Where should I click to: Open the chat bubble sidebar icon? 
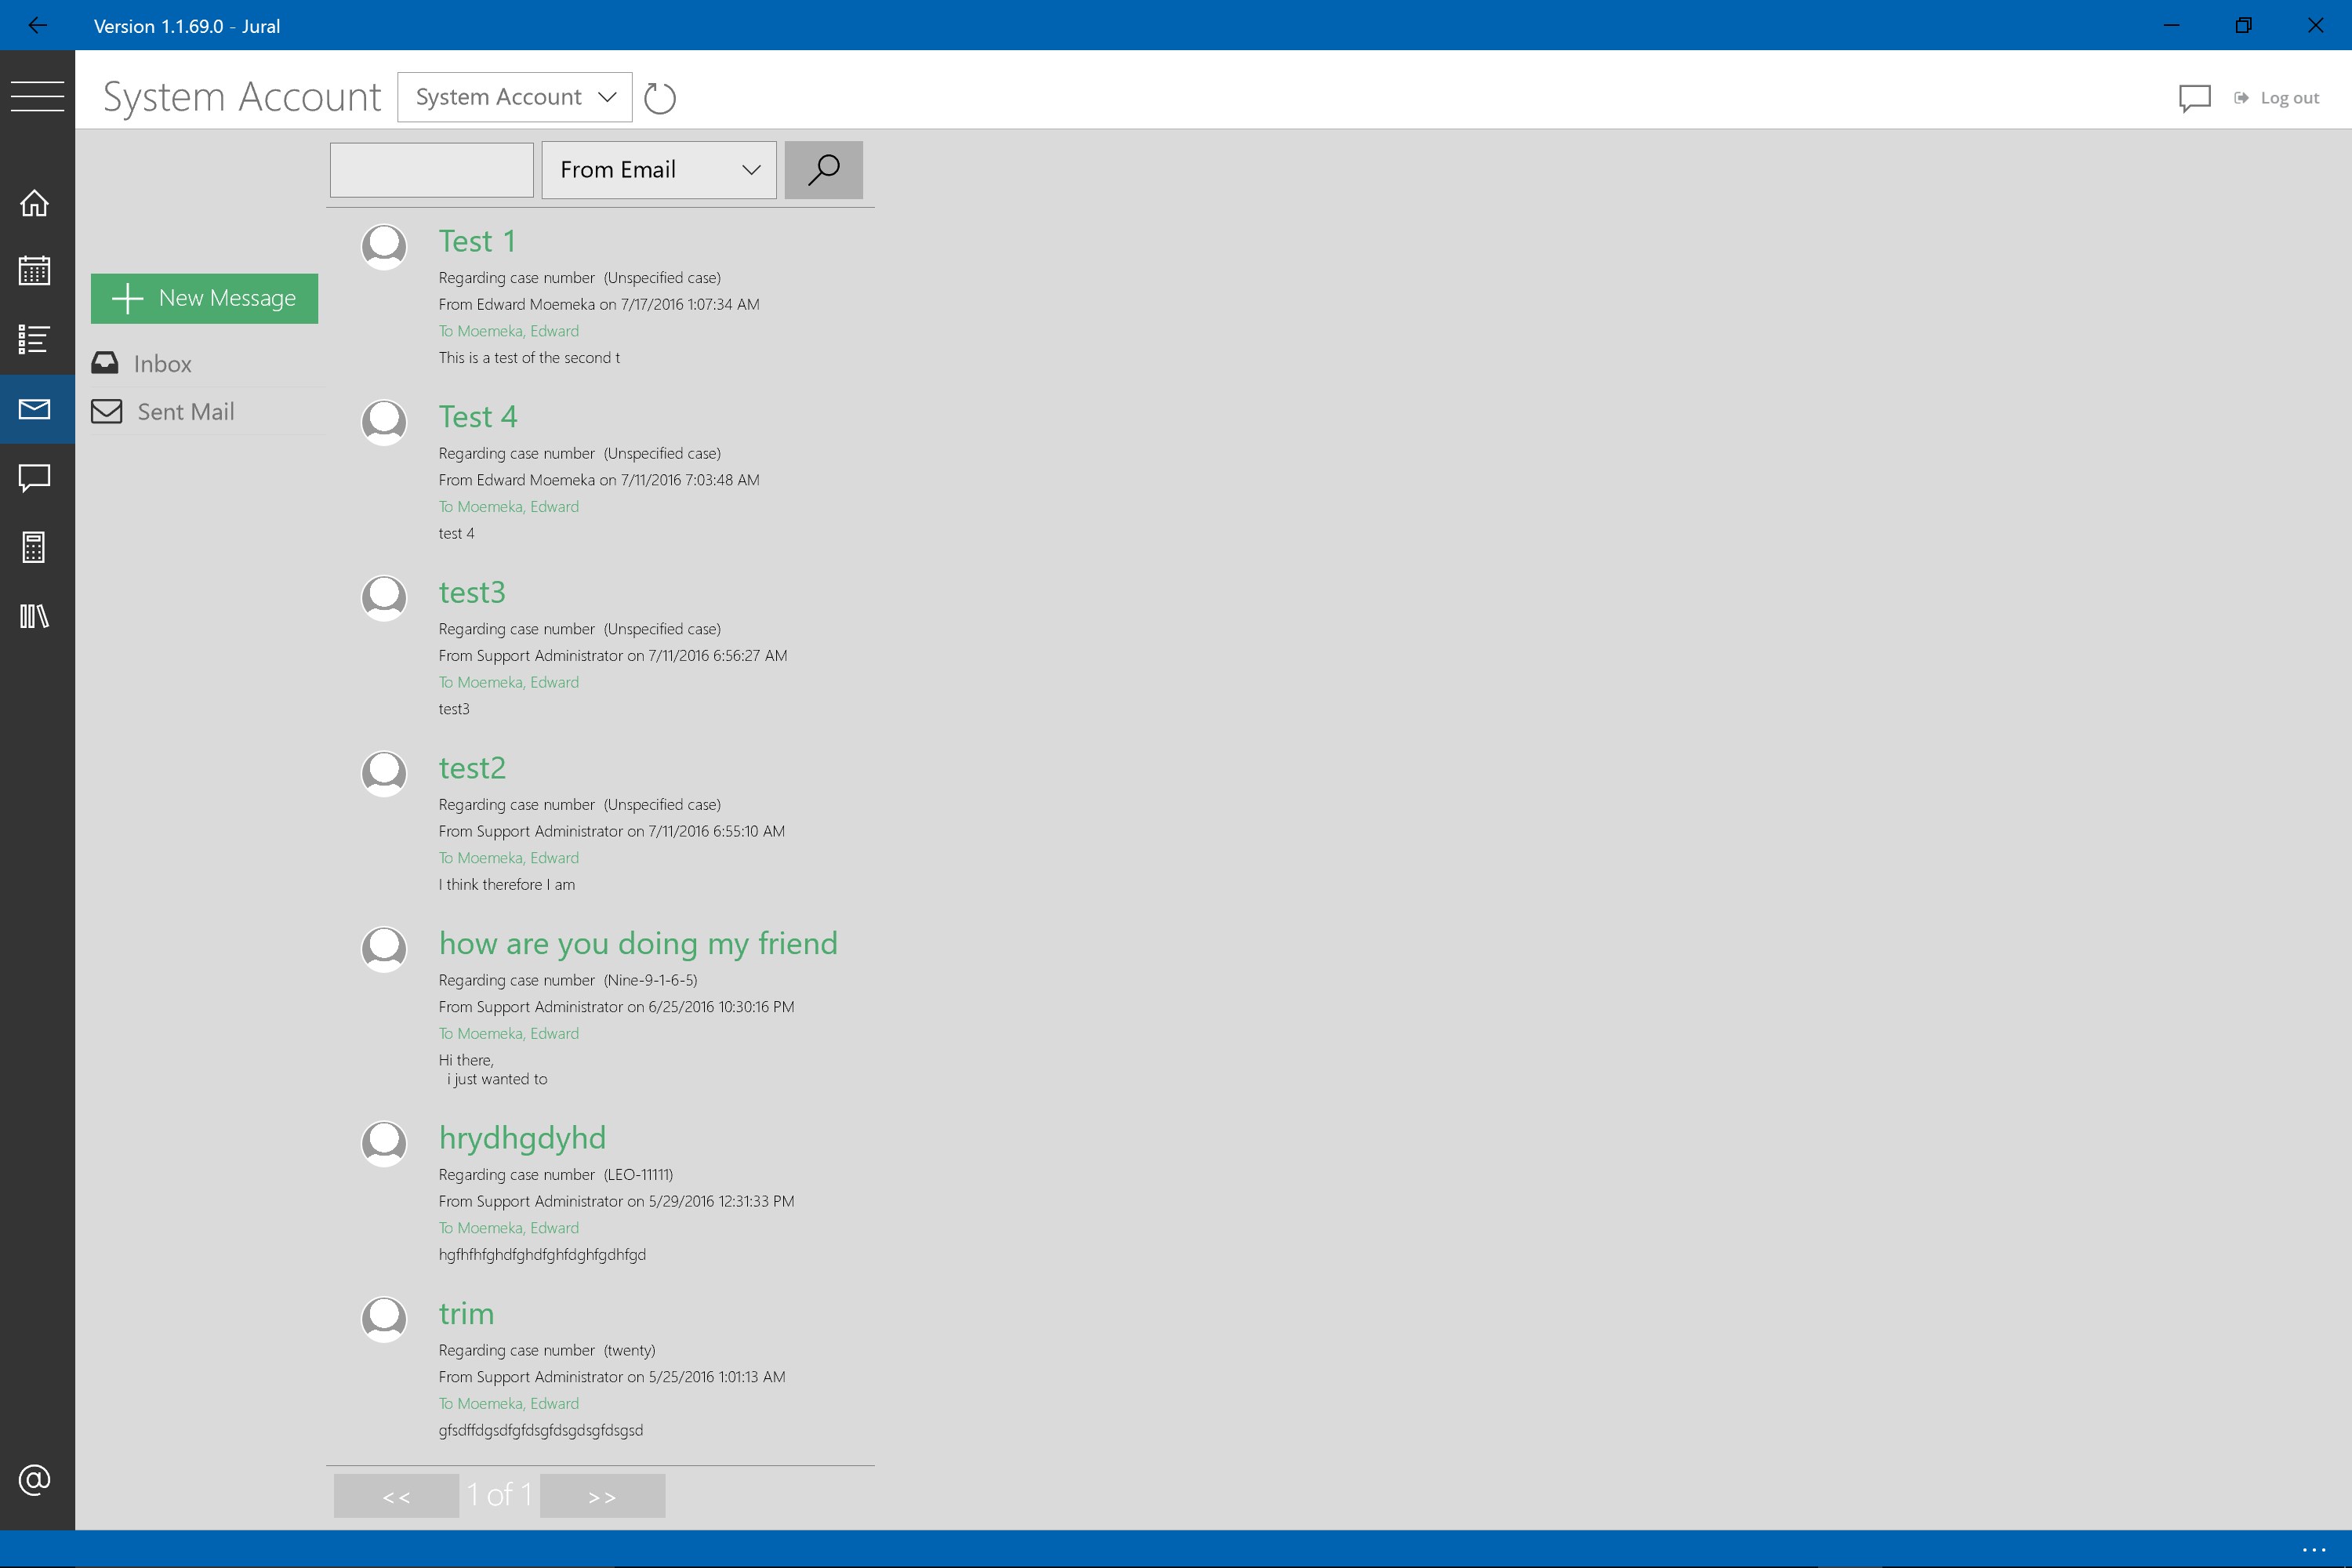[x=35, y=477]
